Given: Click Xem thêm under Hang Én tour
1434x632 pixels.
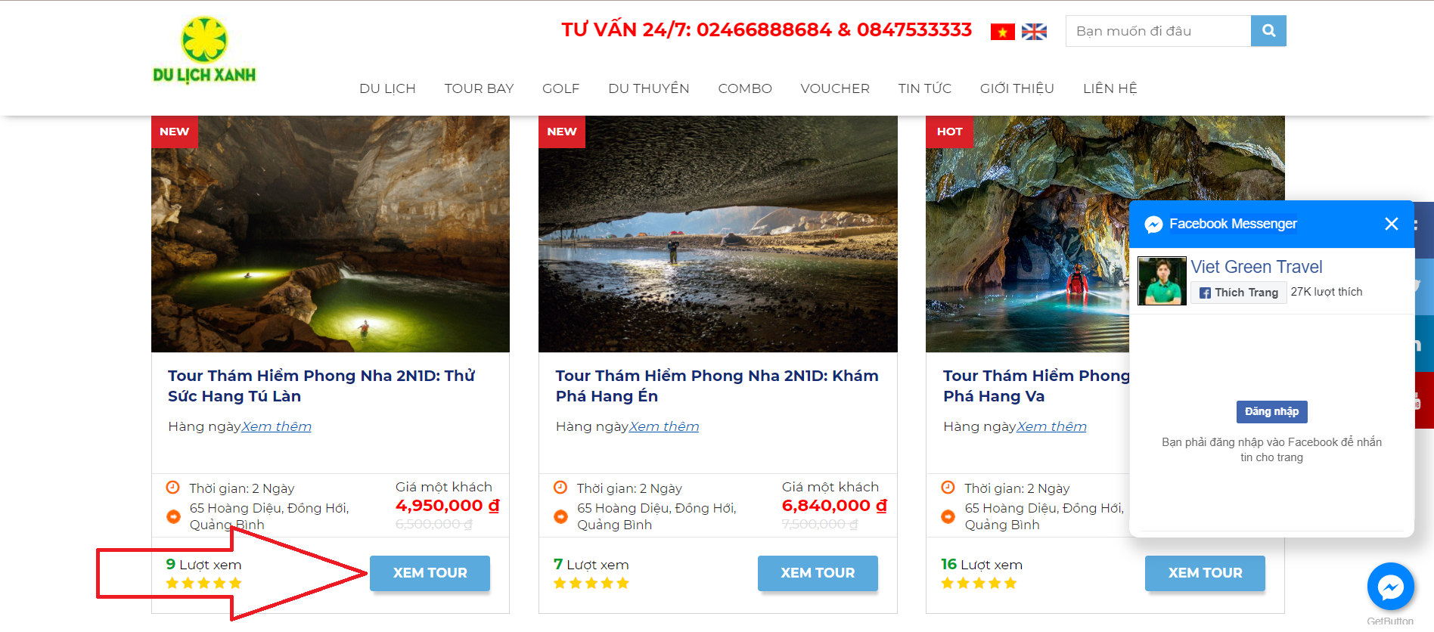Looking at the screenshot, I should 664,426.
